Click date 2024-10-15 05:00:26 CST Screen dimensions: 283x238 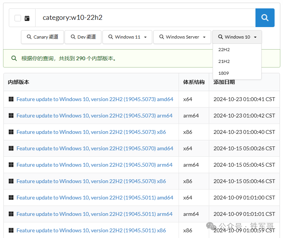[244, 148]
